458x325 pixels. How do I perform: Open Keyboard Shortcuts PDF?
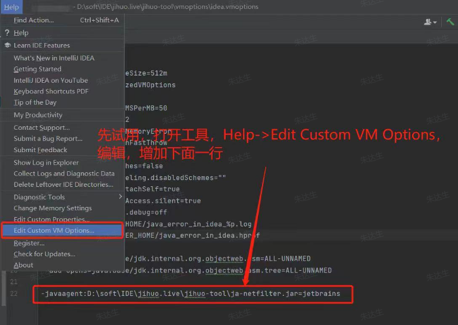coord(63,91)
